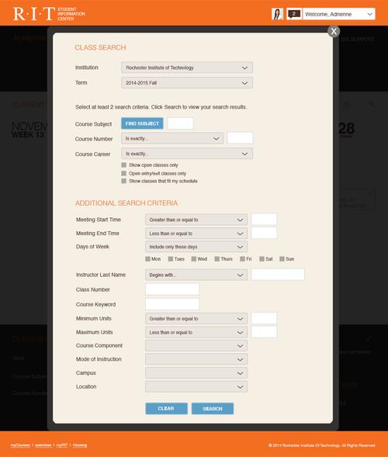Image resolution: width=388 pixels, height=457 pixels.
Task: Open the Campus dropdown
Action: pos(196,373)
